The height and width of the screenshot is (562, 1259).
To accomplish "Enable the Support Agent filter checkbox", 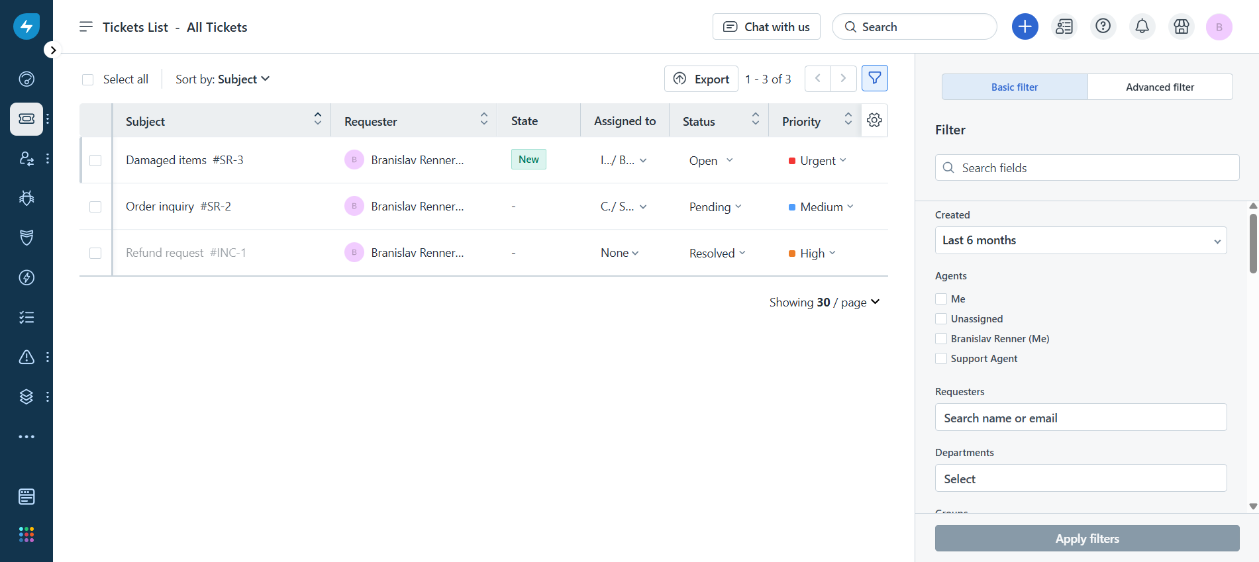I will pos(941,359).
